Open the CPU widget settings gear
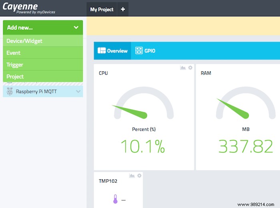This screenshot has width=280, height=208. [190, 68]
